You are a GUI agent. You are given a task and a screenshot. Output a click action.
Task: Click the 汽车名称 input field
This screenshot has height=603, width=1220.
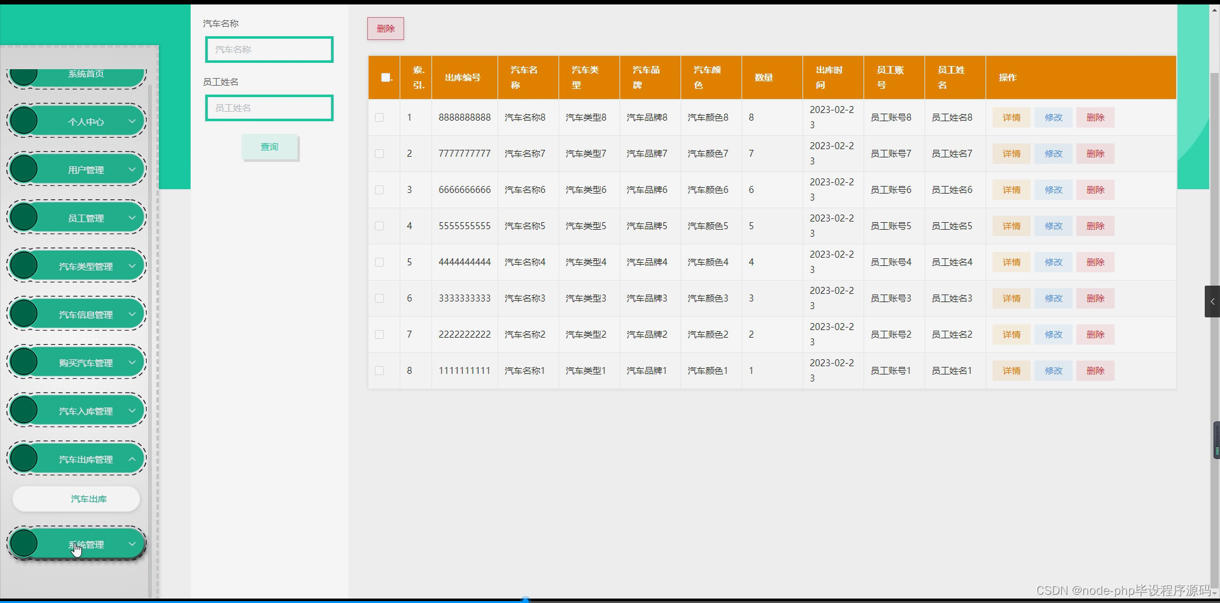tap(269, 49)
